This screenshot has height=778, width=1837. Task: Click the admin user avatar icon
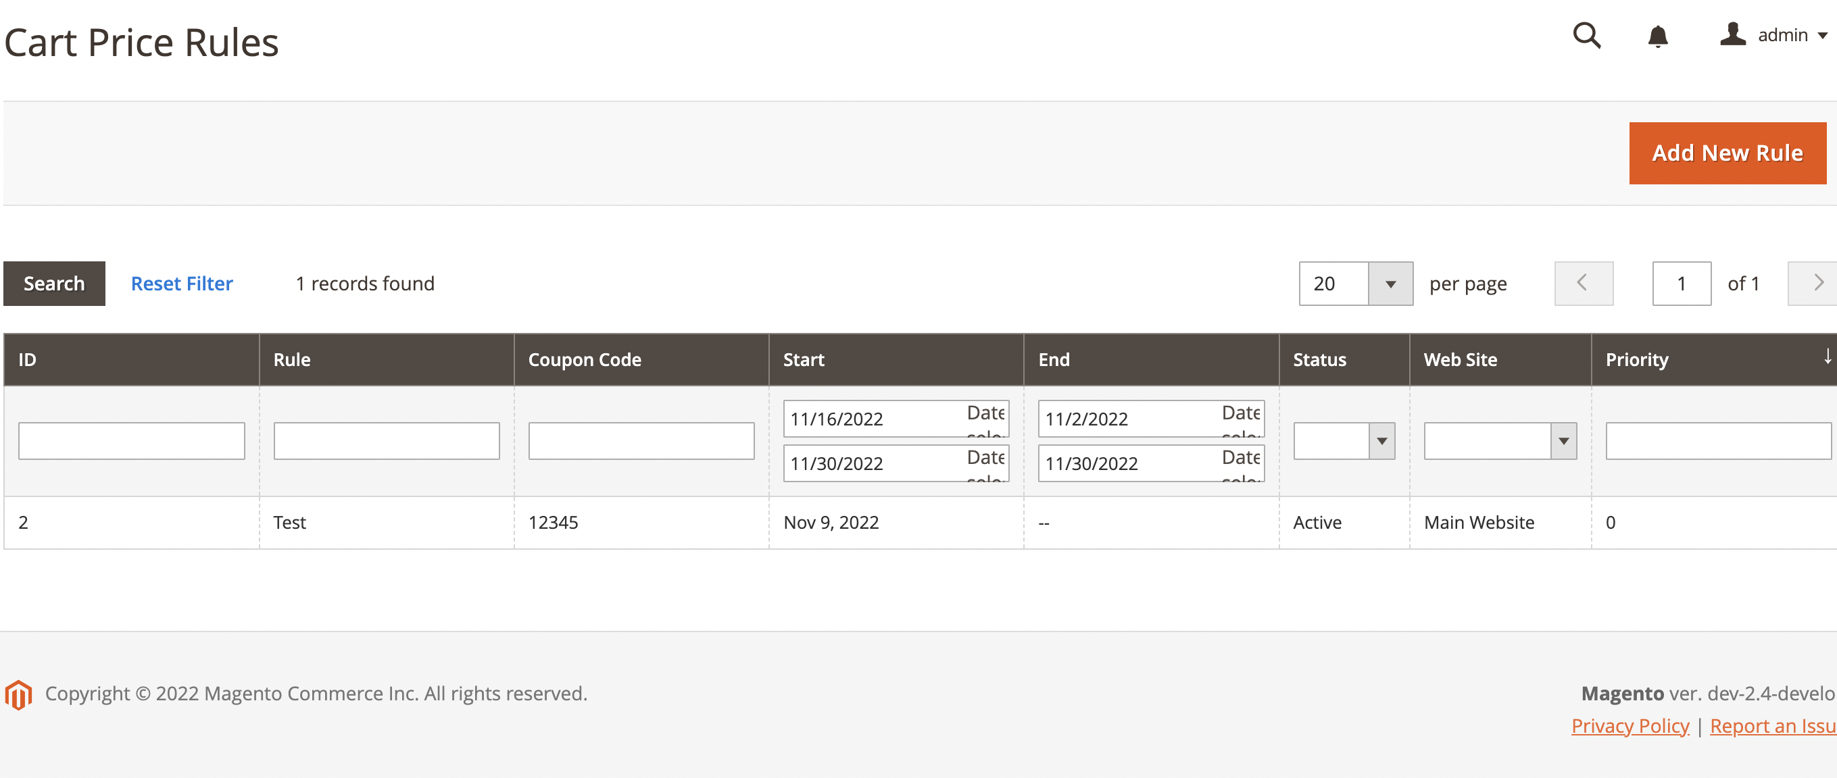tap(1732, 34)
